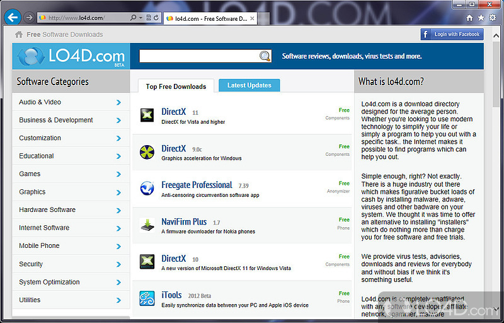The height and width of the screenshot is (323, 504).
Task: Click the System Optimization chevron arrow
Action: pos(118,283)
